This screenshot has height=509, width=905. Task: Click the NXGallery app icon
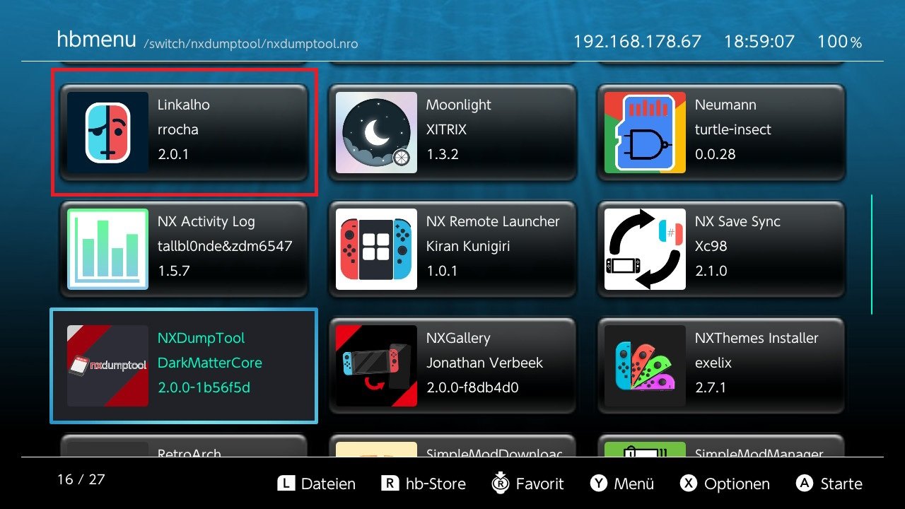(376, 365)
